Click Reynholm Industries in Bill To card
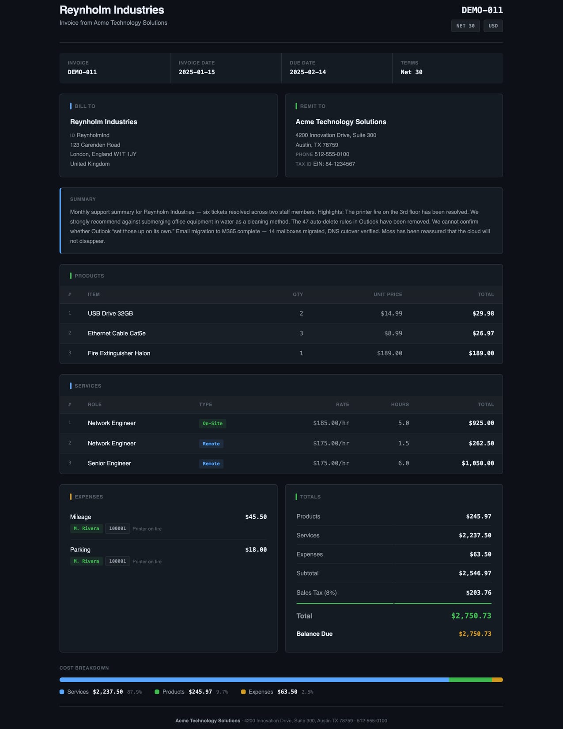563x729 pixels. [x=104, y=122]
